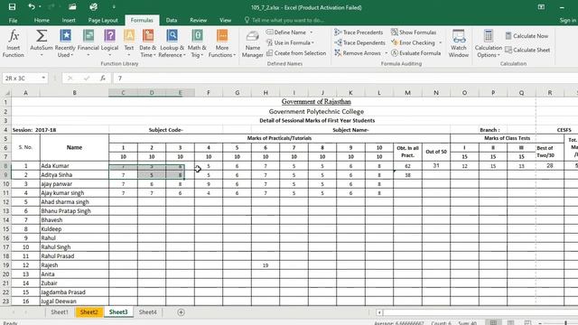The height and width of the screenshot is (325, 578).
Task: Switch to Page Layout view in status bar
Action: (x=510, y=323)
